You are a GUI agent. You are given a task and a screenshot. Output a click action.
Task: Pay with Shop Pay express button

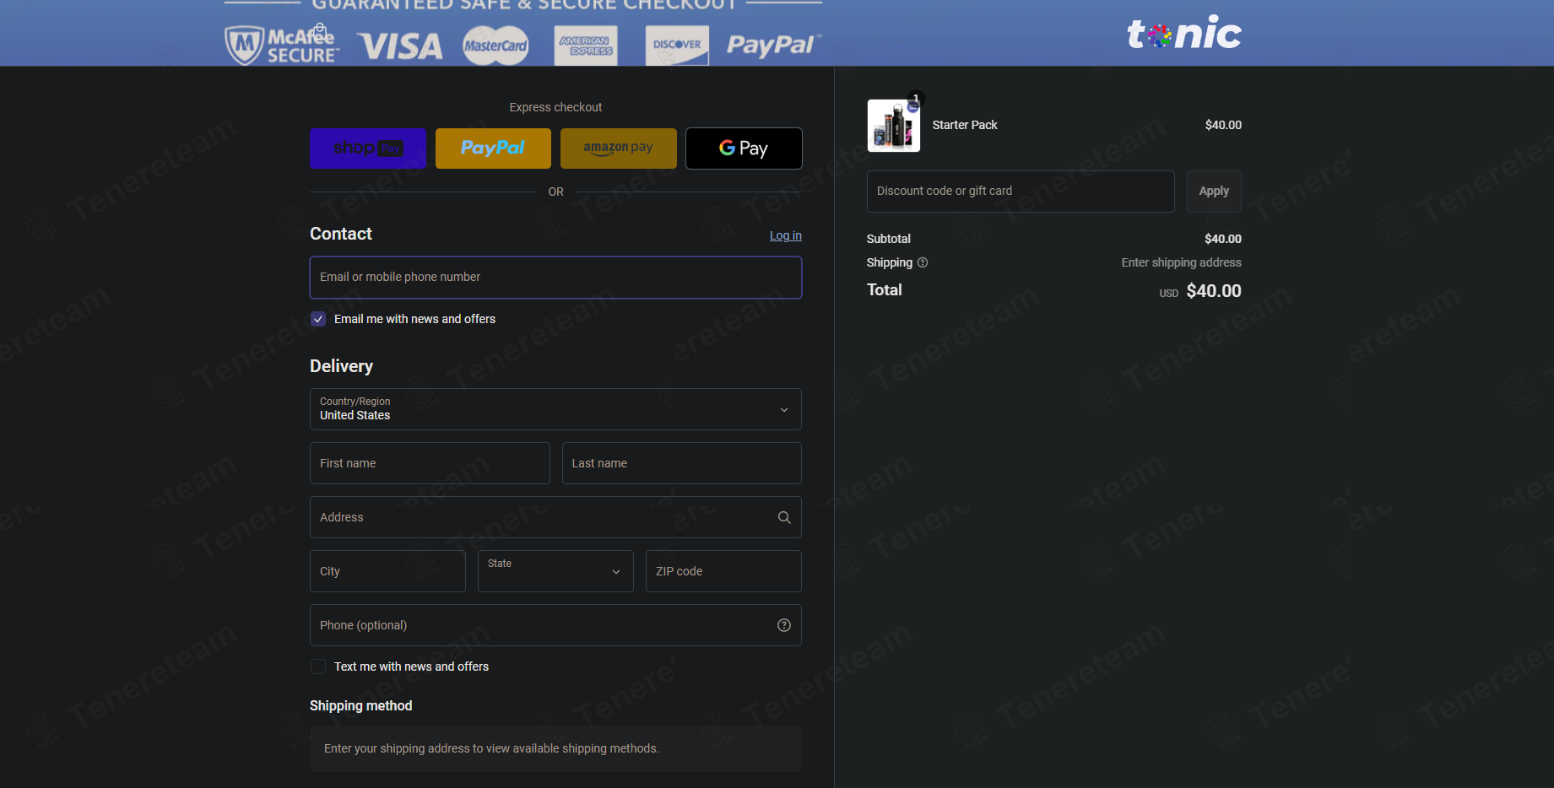(368, 148)
